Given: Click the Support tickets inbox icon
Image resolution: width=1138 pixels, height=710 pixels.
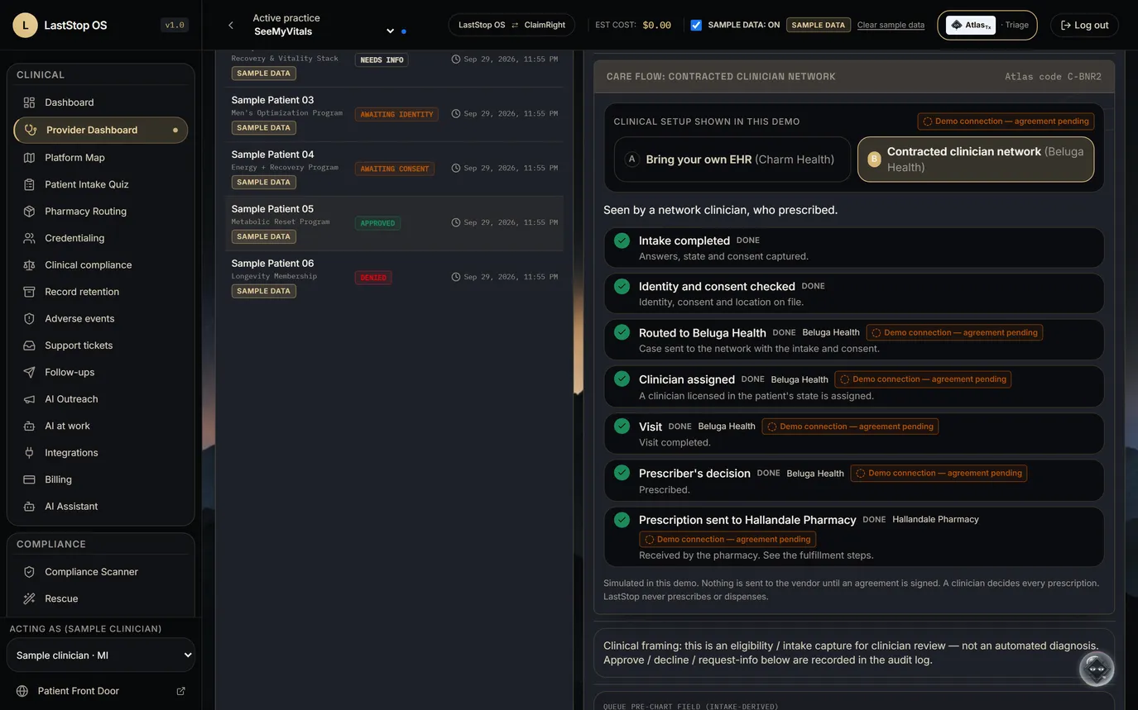Looking at the screenshot, I should pos(29,345).
